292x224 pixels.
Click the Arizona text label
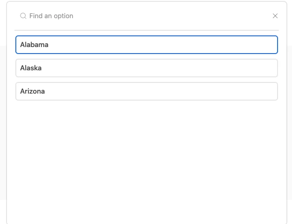pyautogui.click(x=33, y=91)
